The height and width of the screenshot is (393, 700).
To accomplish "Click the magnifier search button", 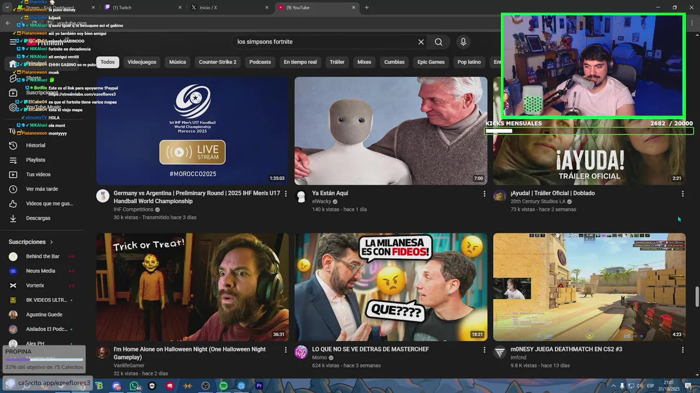I will click(439, 42).
